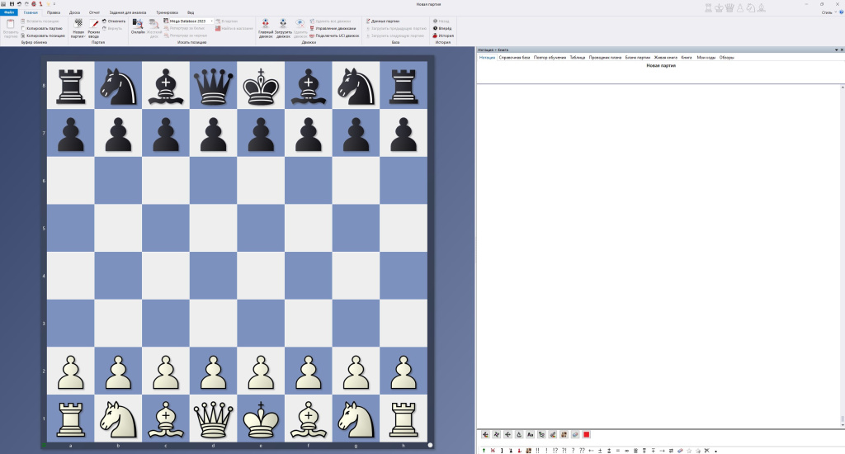Switch to the Edit (Правка) ribbon tab

point(54,12)
